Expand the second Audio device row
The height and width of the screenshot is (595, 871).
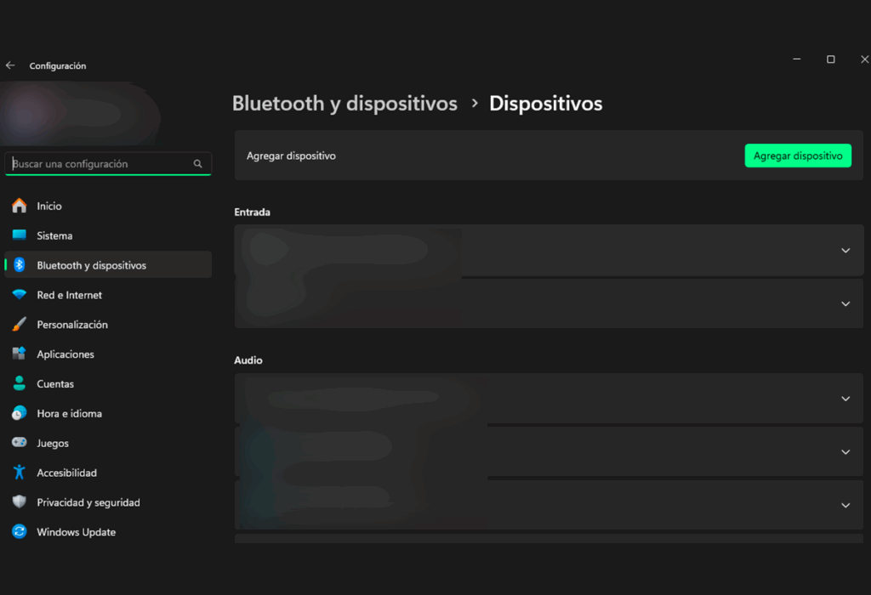tap(845, 452)
